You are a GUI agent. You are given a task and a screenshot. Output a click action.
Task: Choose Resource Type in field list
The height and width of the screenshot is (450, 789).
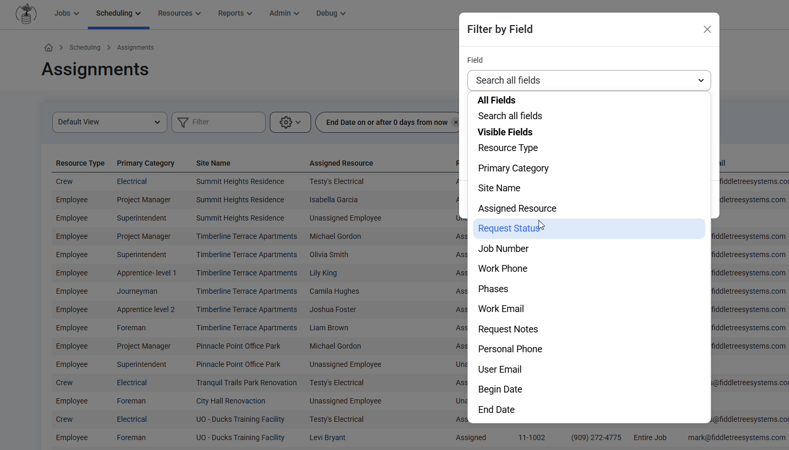pos(589,148)
